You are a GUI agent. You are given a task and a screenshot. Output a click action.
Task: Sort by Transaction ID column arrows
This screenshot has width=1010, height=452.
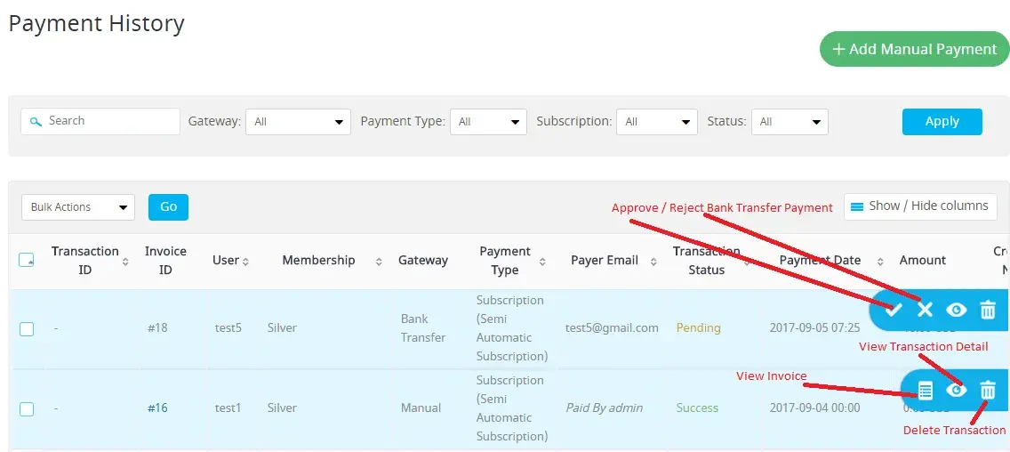tap(125, 261)
